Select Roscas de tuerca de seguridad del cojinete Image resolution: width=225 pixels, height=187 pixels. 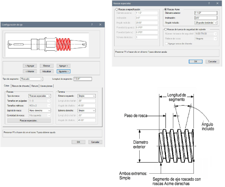(x=166, y=29)
